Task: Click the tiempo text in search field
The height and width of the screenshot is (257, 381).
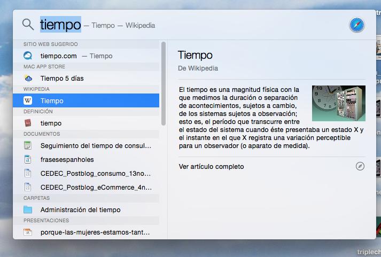Action: 60,25
